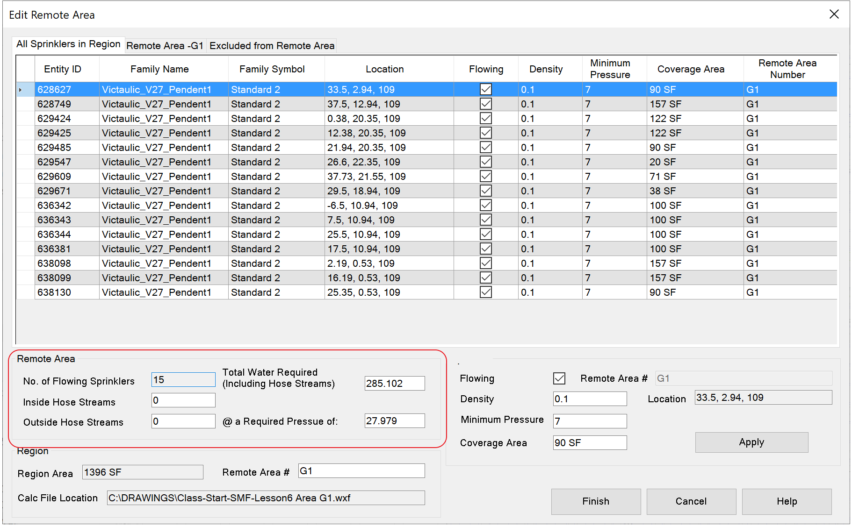Screen dimensions: 852x527
Task: Click location cell -6.5, 10.94, 109
Action: pos(389,205)
